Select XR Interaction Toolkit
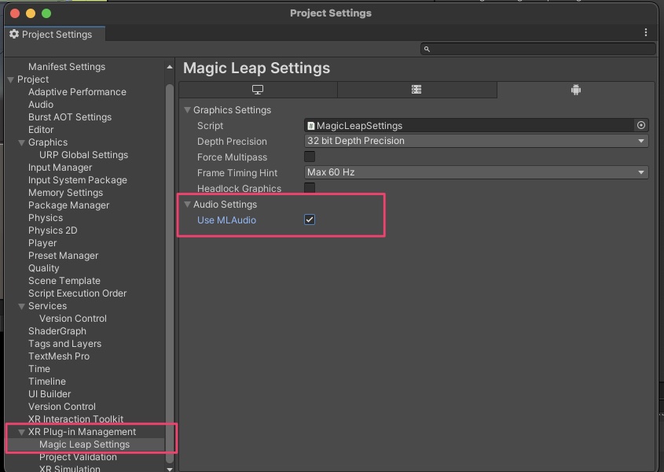Screen dimensions: 664x472 click(x=75, y=419)
